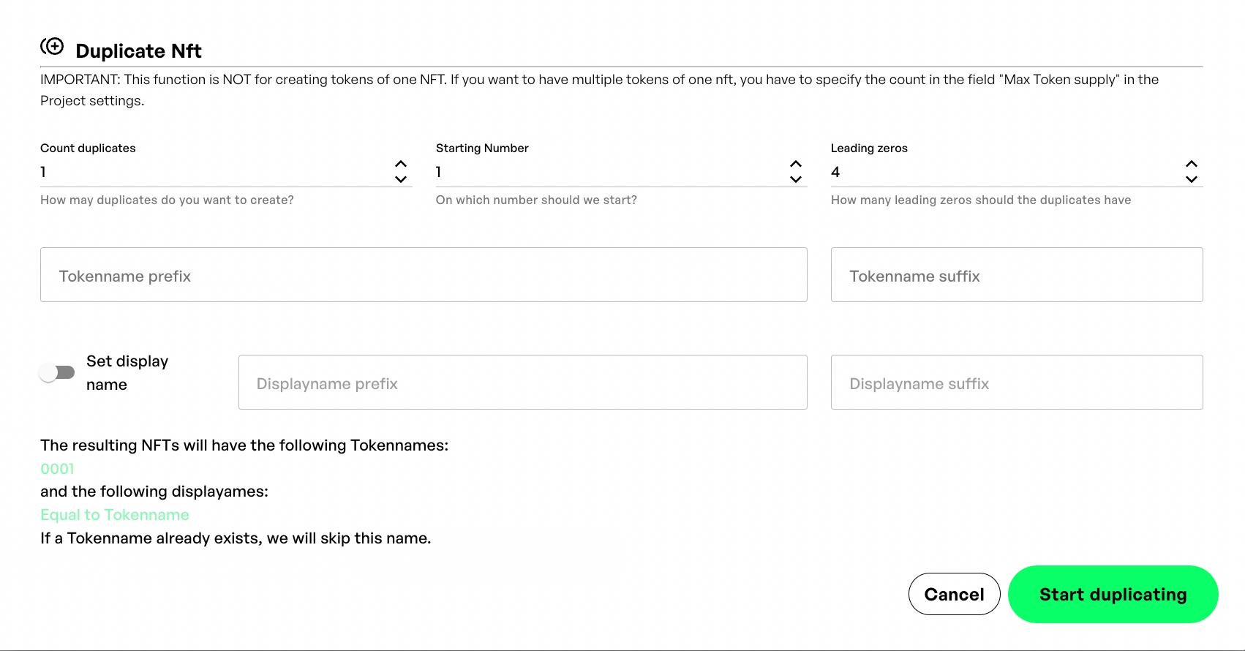The width and height of the screenshot is (1245, 651).
Task: Click into the Leading zeros field
Action: pos(1002,172)
